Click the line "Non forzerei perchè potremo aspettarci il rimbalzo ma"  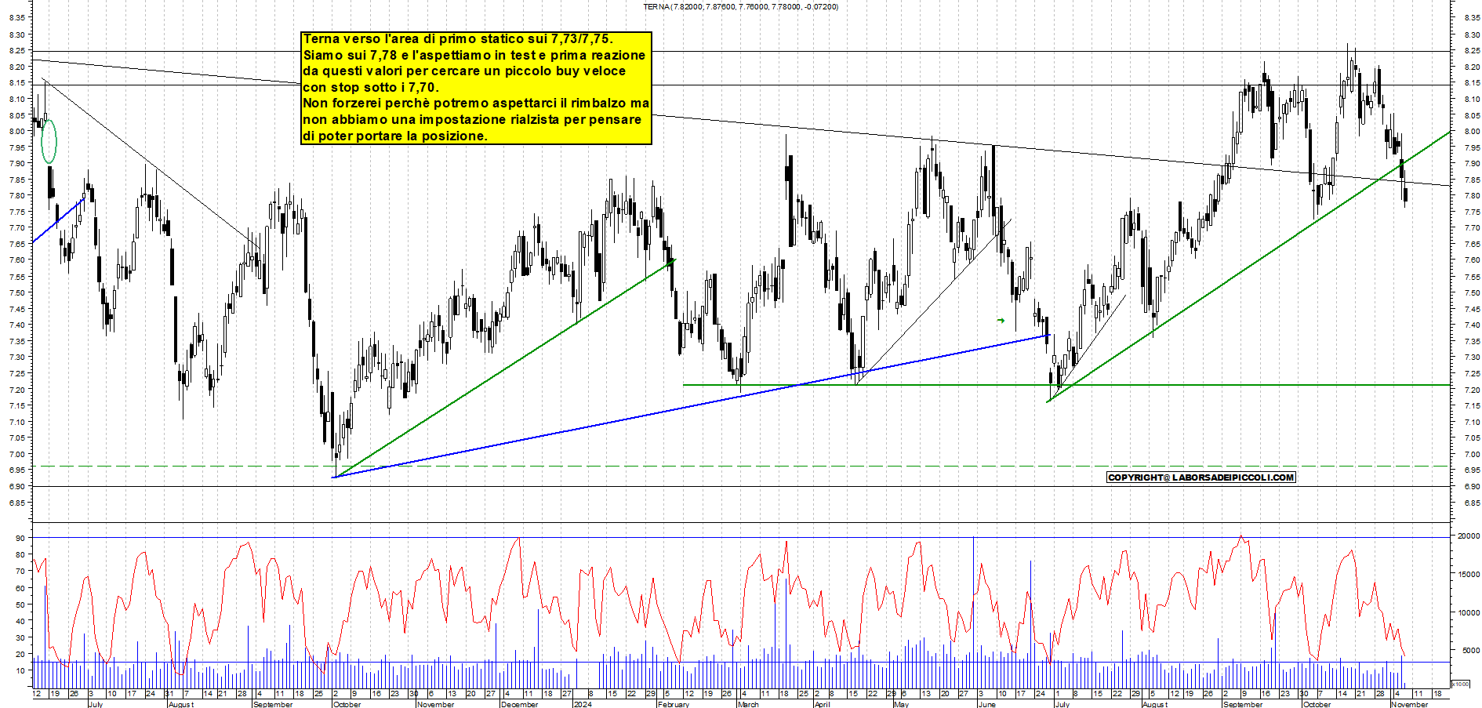[476, 103]
